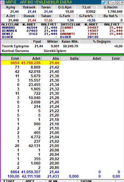Image resolution: width=124 pixels, height=182 pixels.
Task: Click the Miktar header
Action: point(53,41)
